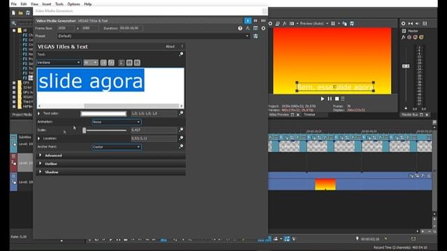
Task: Toggle animation keyframes for Location
Action: [x=181, y=138]
